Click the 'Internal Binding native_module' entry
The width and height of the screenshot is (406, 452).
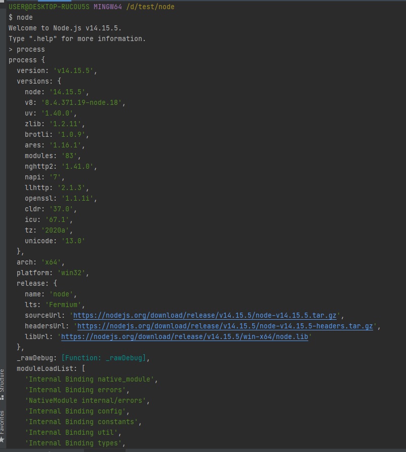[x=91, y=380]
